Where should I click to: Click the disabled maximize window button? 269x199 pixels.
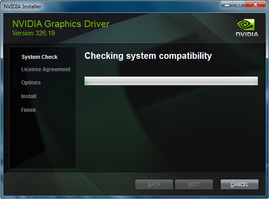point(239,4)
